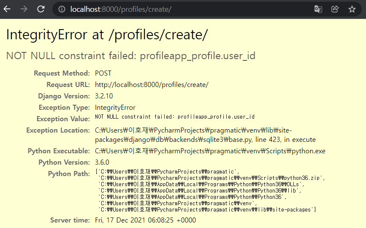Click the 'Python Path:' label
This screenshot has height=228, width=366.
[69, 174]
